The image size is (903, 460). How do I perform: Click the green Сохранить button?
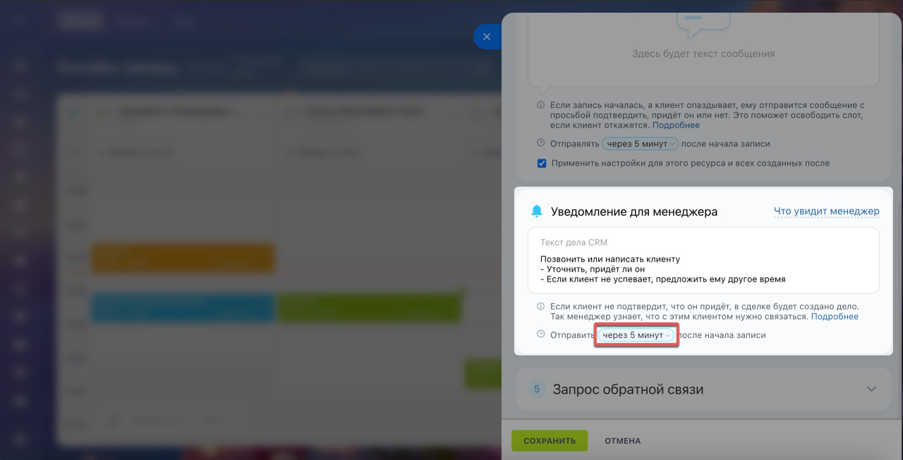coord(550,440)
